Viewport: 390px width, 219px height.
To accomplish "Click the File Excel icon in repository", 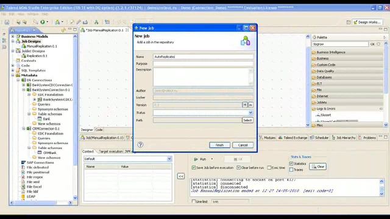I will (x=23, y=187).
